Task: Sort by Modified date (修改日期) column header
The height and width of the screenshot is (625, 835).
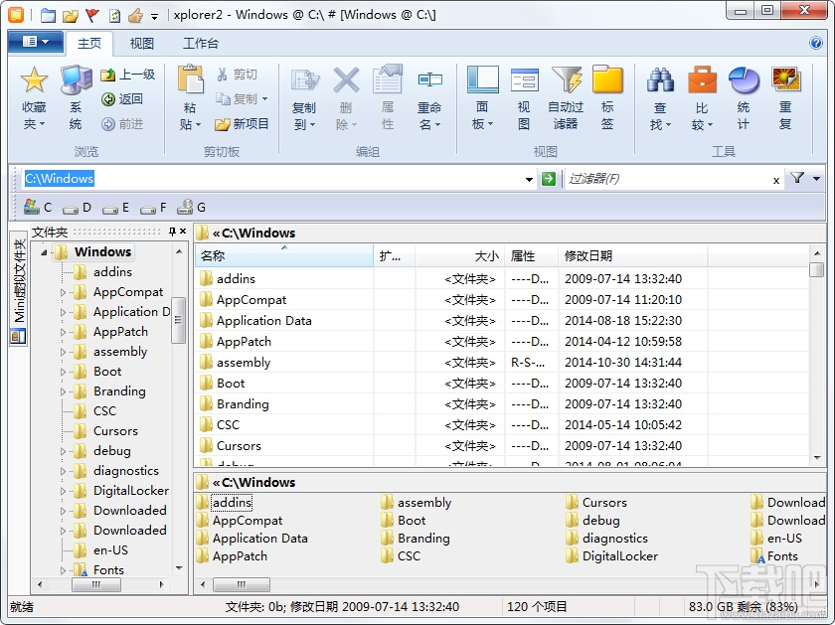Action: coord(632,255)
